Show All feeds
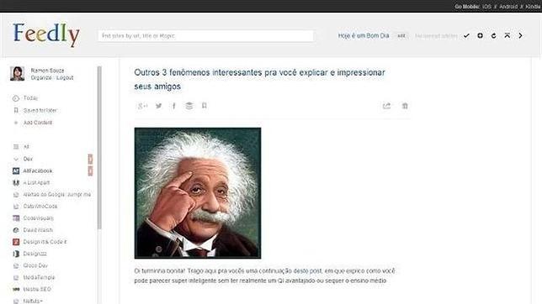This screenshot has width=542, height=304. click(26, 147)
